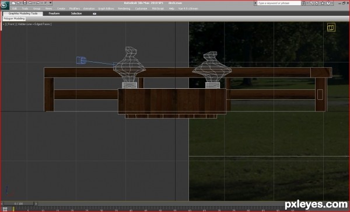This screenshot has width=350, height=212.
Task: Open the [Front] viewport view label menu
Action: [x=11, y=24]
